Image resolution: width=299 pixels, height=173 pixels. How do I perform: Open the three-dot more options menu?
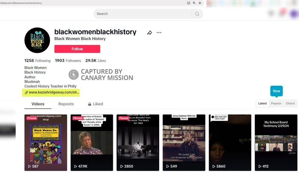pos(159,33)
